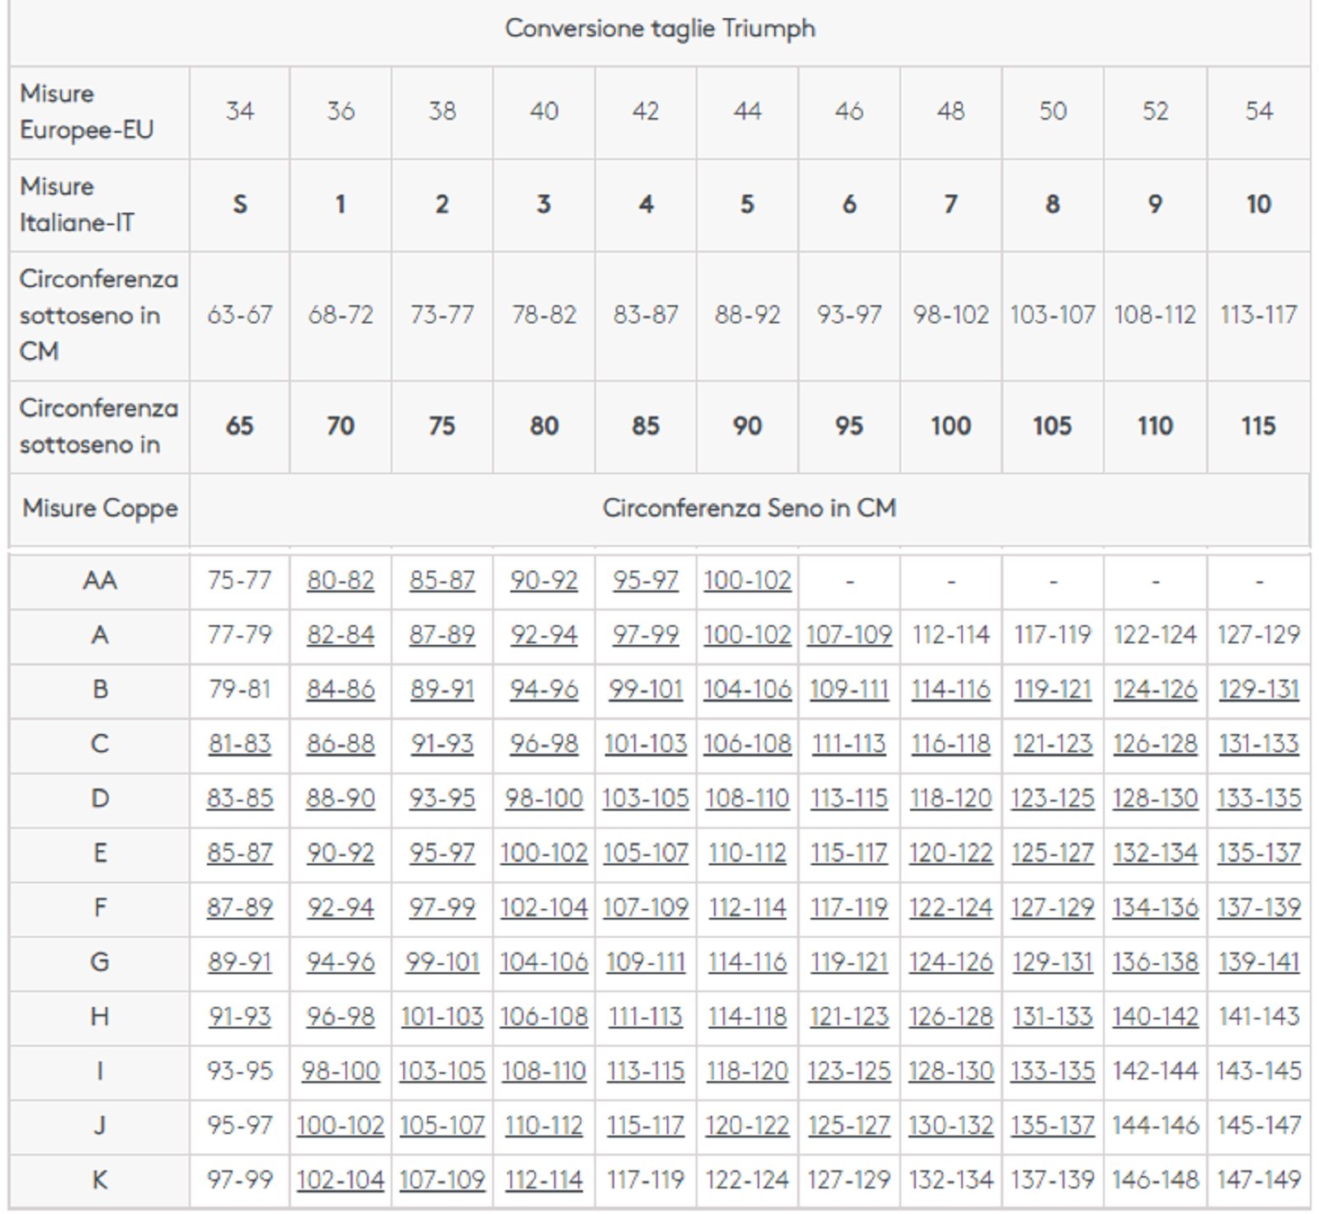Follow the 99-101 link in row B
Viewport: 1319px width, 1214px height.
[645, 689]
